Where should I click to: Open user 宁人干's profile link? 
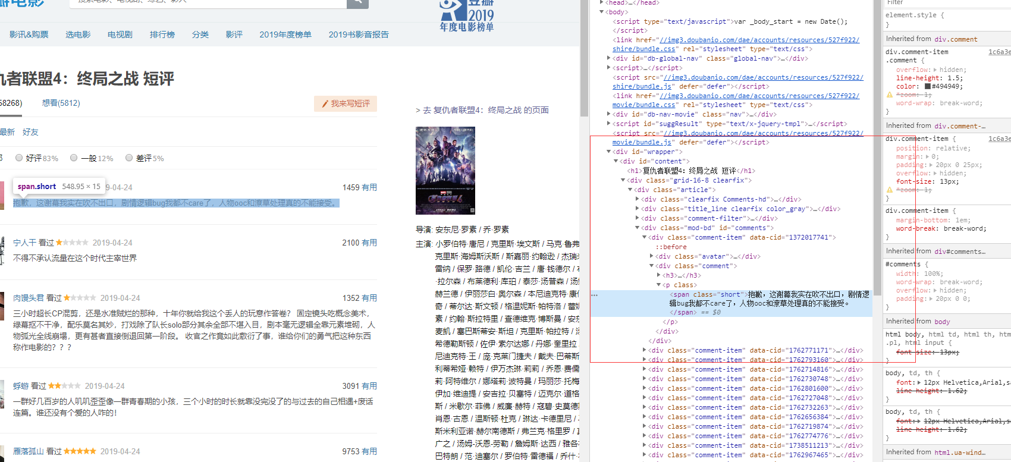click(x=24, y=243)
